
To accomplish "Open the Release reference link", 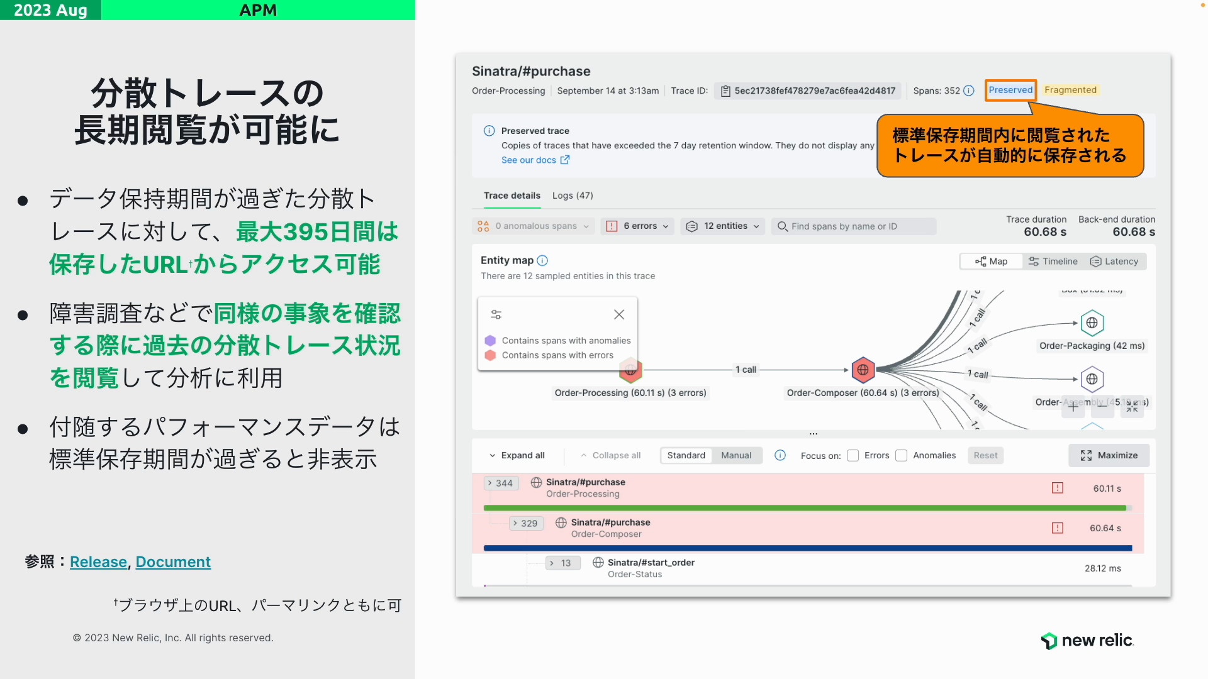I will tap(98, 562).
